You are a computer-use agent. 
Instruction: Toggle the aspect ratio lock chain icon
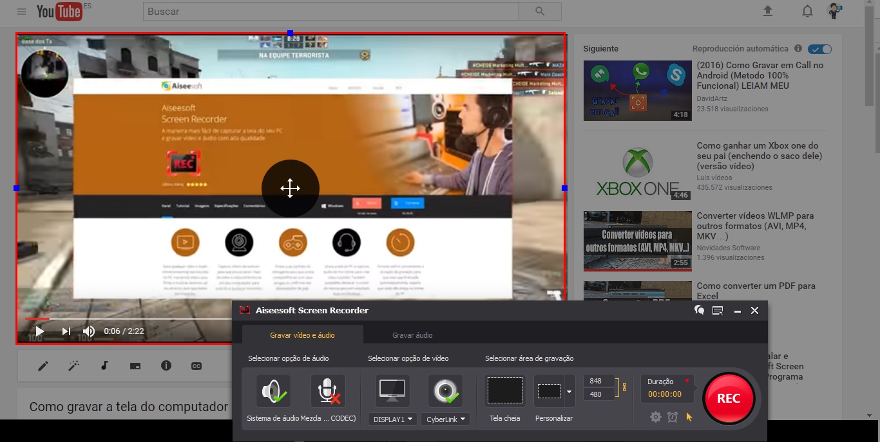623,387
